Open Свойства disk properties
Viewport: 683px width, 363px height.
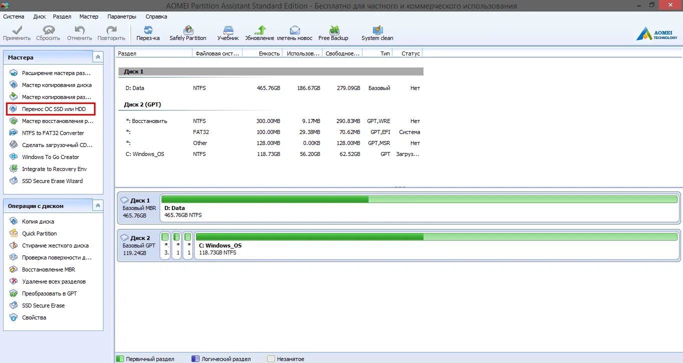28,317
